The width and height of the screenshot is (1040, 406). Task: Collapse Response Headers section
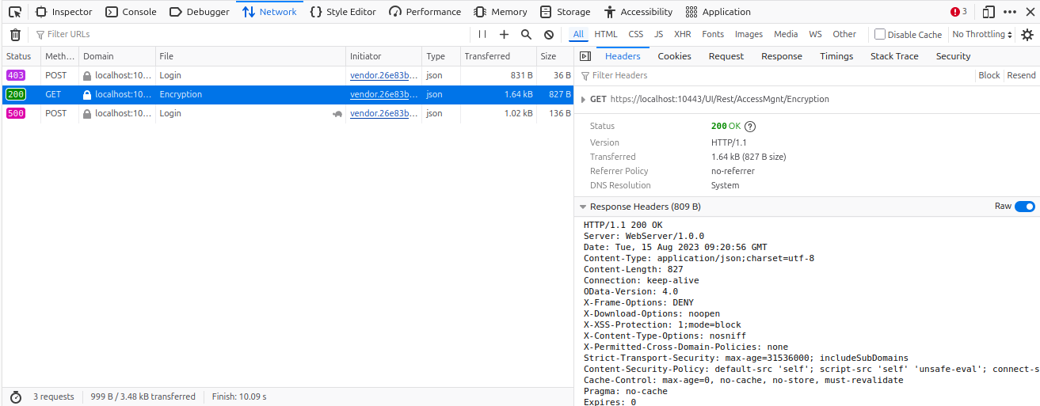pos(584,207)
